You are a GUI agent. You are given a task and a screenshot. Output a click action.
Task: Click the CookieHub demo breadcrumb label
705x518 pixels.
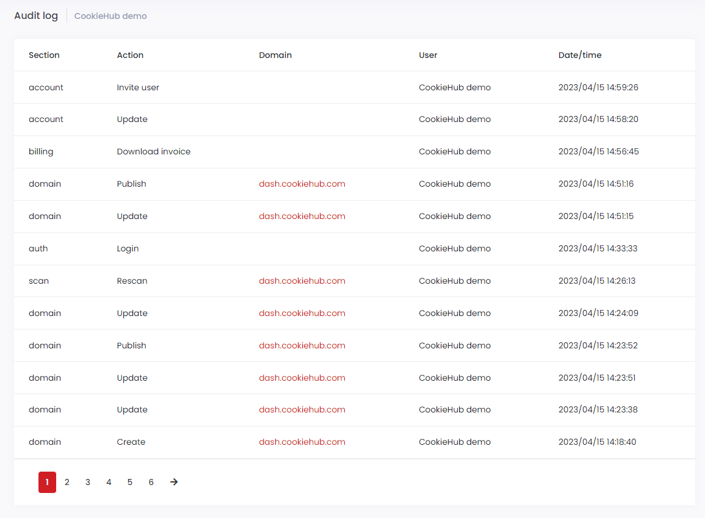(110, 16)
